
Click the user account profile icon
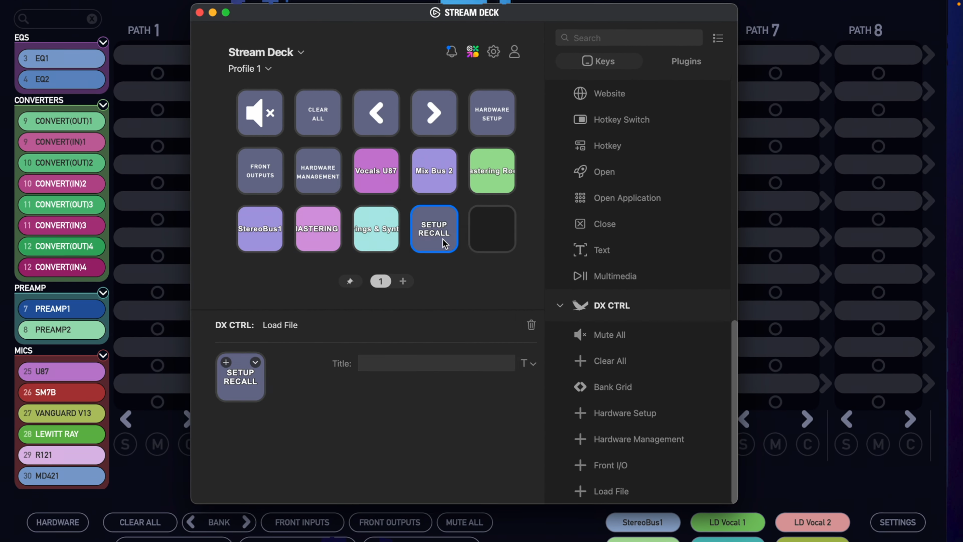[x=515, y=52]
